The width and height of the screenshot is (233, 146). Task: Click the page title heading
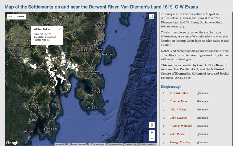click(102, 6)
